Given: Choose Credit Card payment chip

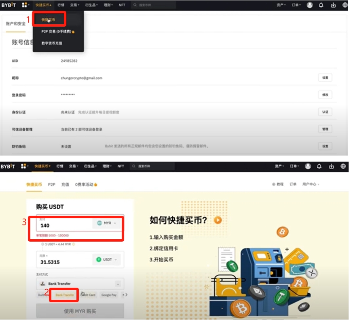Looking at the screenshot, I should [x=88, y=295].
